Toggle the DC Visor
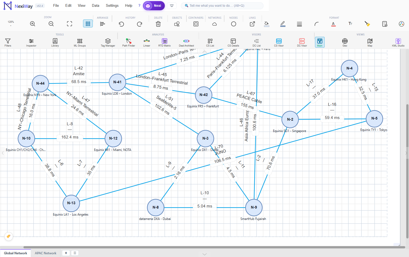 [302, 42]
